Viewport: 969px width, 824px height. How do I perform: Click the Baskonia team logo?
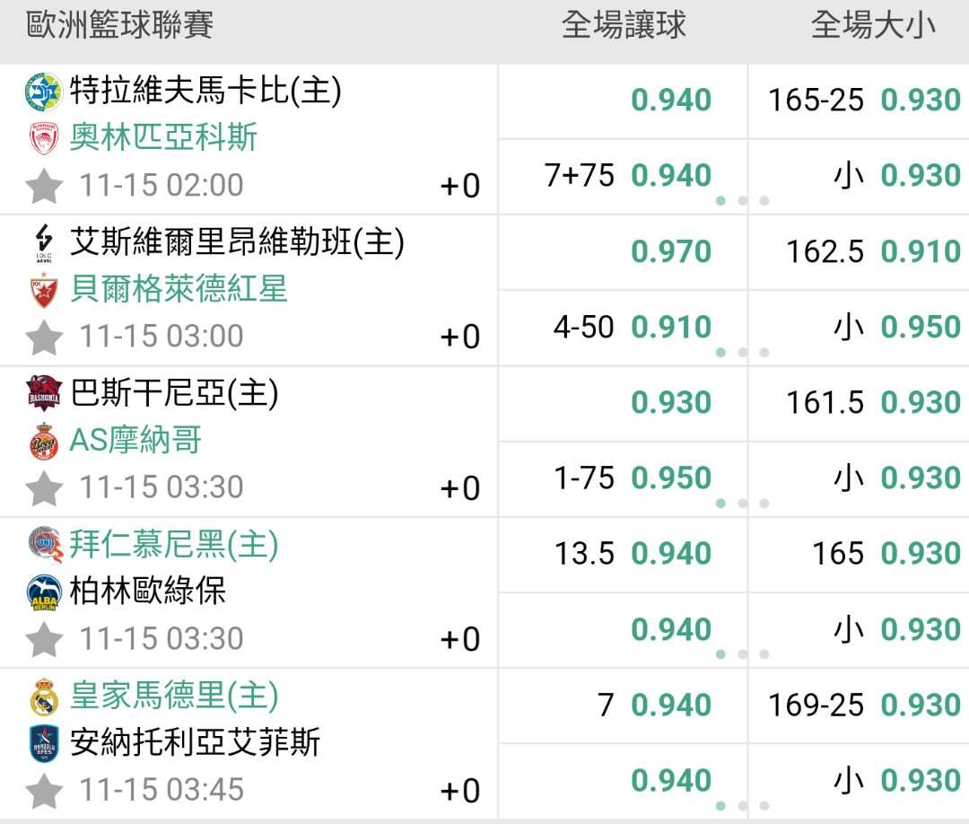click(x=43, y=393)
